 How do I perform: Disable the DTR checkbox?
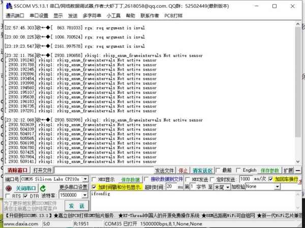(25, 196)
